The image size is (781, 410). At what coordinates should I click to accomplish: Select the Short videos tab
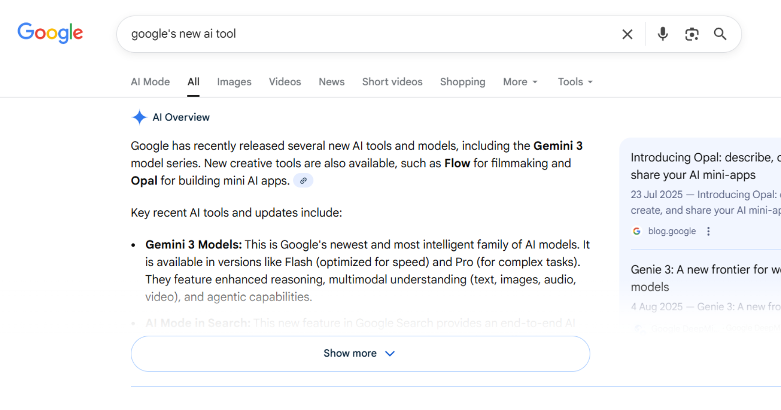pyautogui.click(x=392, y=82)
